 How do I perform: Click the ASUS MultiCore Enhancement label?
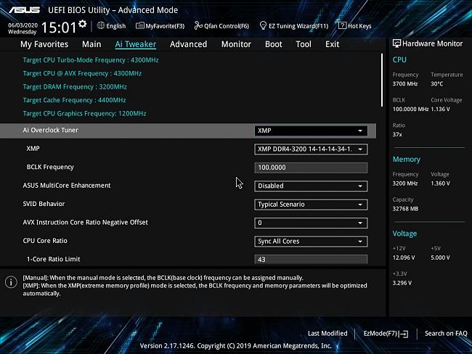tap(67, 186)
